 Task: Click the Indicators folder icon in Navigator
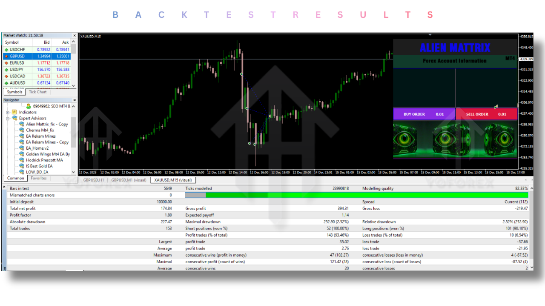click(14, 112)
